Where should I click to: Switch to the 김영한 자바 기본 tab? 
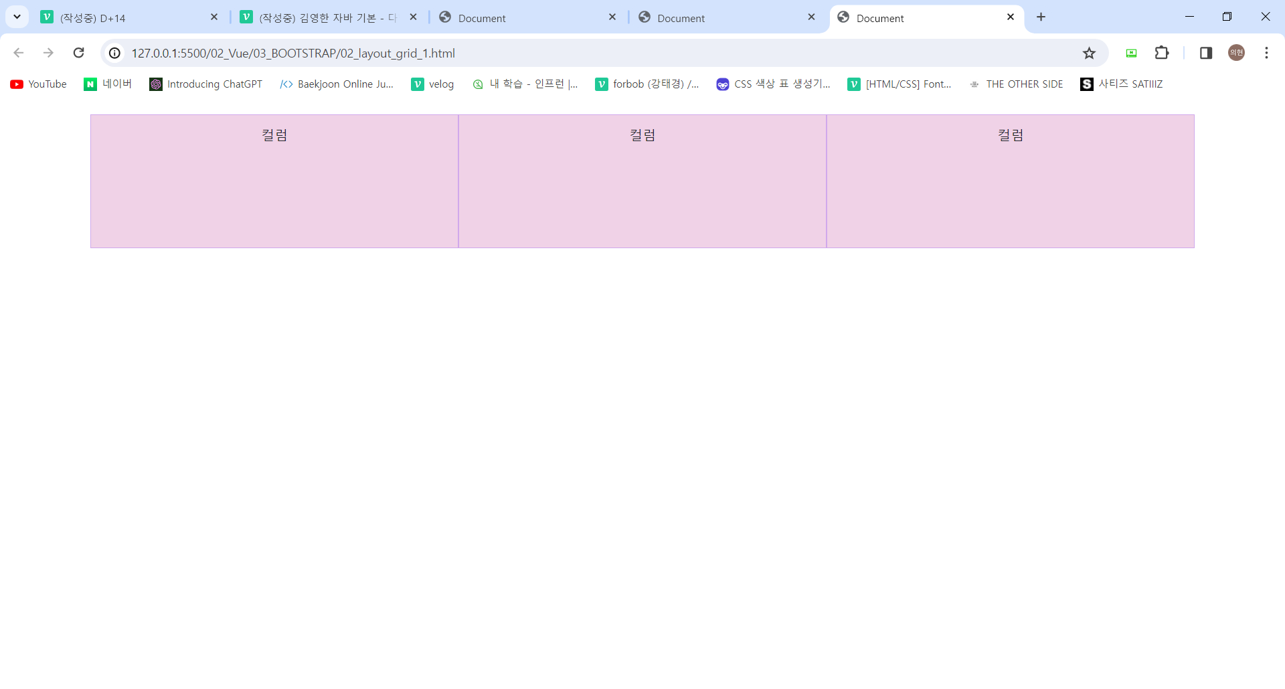point(329,17)
